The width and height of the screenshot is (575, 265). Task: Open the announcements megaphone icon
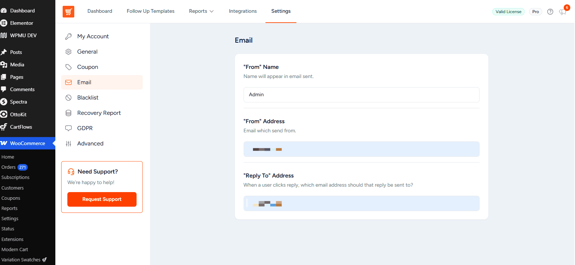pos(563,12)
